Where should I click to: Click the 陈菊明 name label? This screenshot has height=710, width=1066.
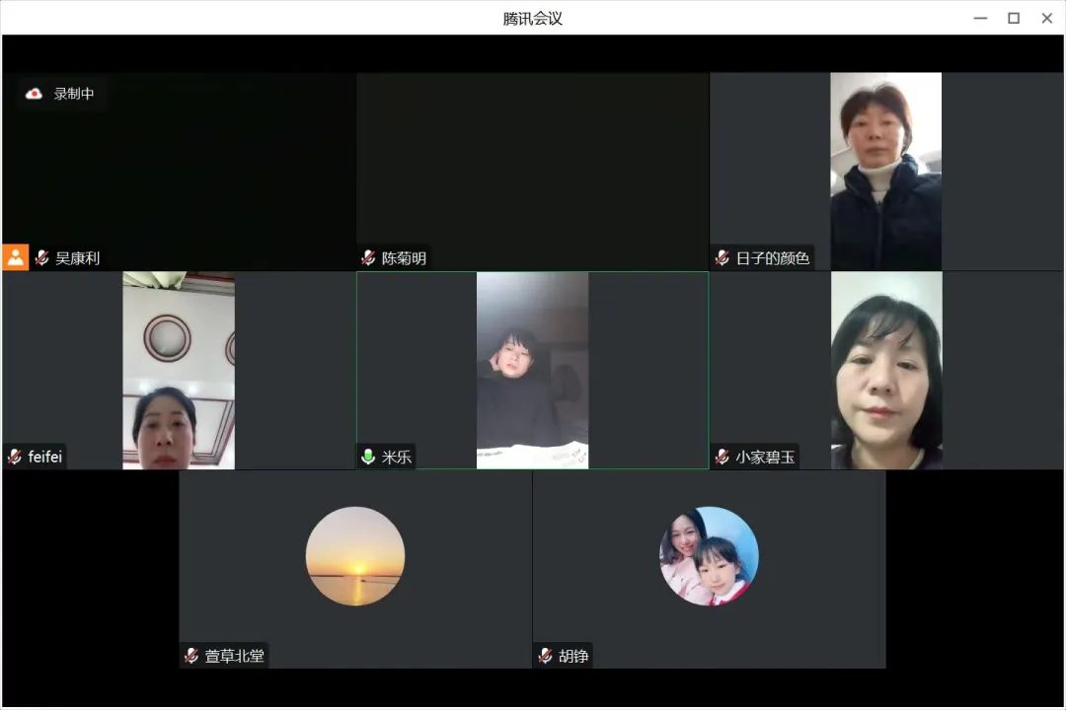pyautogui.click(x=404, y=258)
